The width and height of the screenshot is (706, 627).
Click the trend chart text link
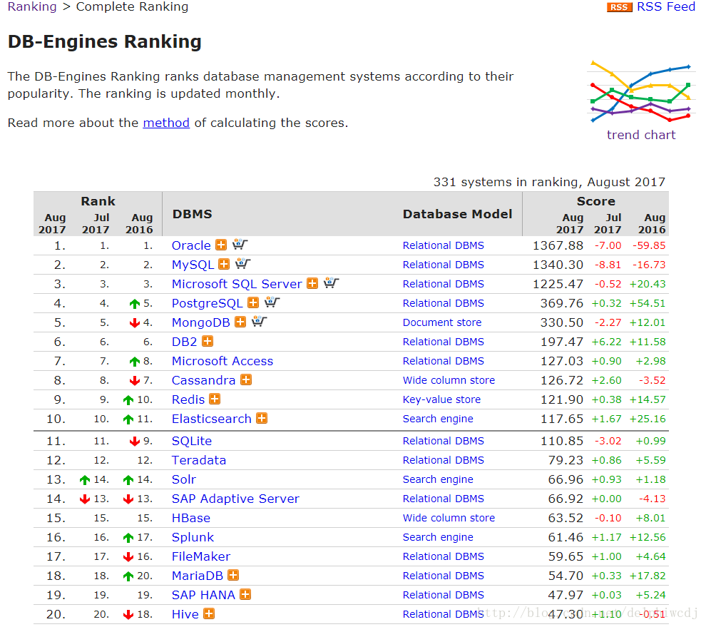pyautogui.click(x=641, y=135)
